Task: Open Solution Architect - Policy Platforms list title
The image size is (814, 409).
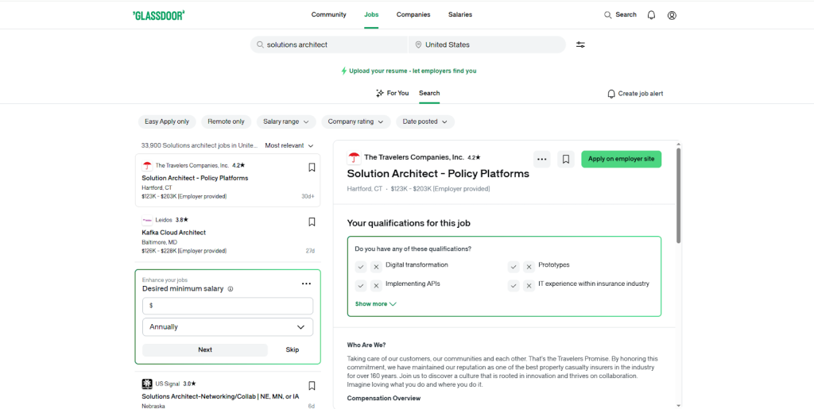Action: coord(196,179)
